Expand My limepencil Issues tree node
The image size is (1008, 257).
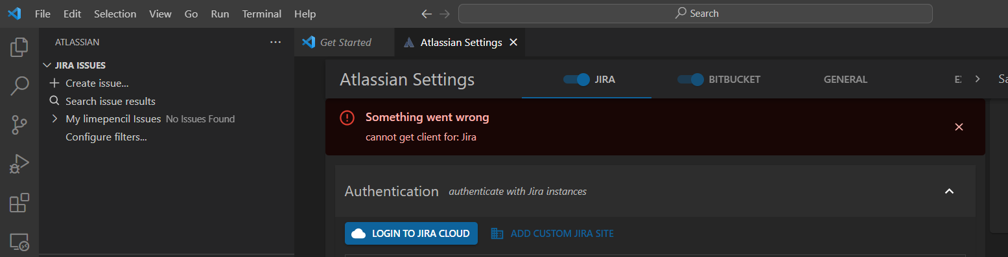(x=55, y=119)
